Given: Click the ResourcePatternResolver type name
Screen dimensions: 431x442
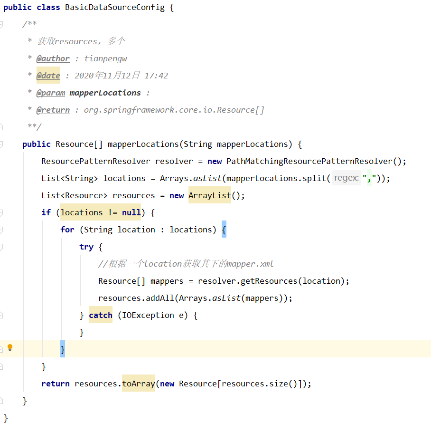Looking at the screenshot, I should (x=96, y=161).
